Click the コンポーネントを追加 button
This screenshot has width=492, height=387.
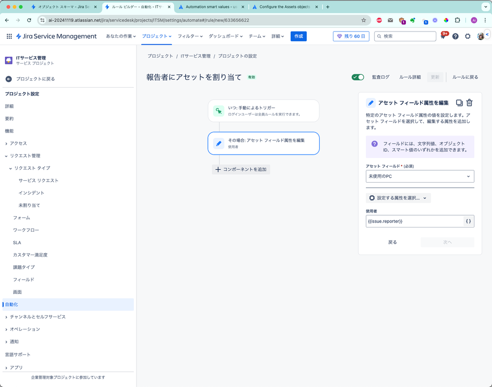241,169
